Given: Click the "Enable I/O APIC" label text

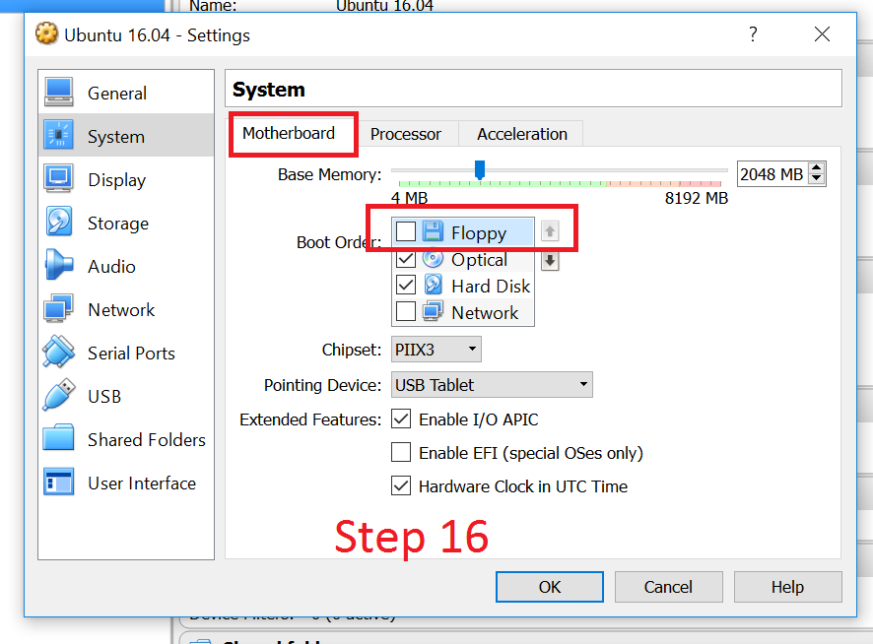Looking at the screenshot, I should tap(478, 419).
